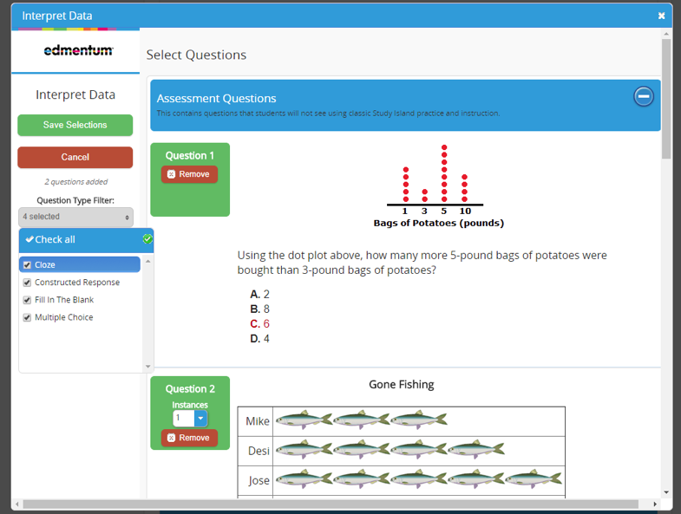Click answer choice D. 4
Viewport: 681px width, 514px height.
coord(259,339)
